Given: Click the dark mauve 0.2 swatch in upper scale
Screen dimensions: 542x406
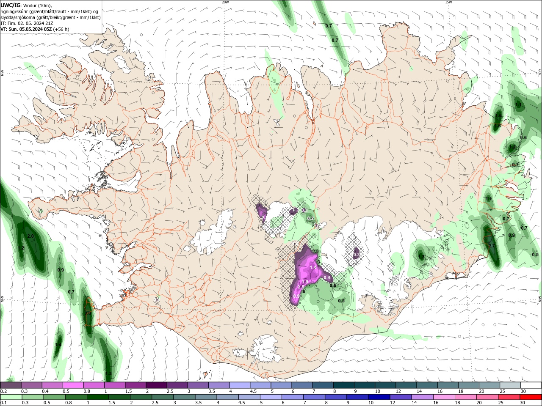Looking at the screenshot, I should tap(11, 385).
